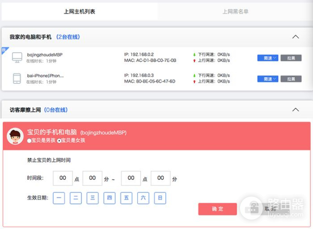This screenshot has width=313, height=229.
Task: Click the green download arrow for bai-iPhone
Action: 195,76
